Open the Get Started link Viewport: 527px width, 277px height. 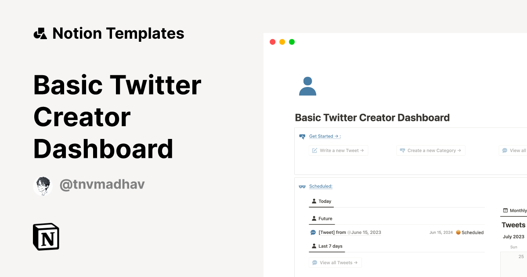pos(325,136)
